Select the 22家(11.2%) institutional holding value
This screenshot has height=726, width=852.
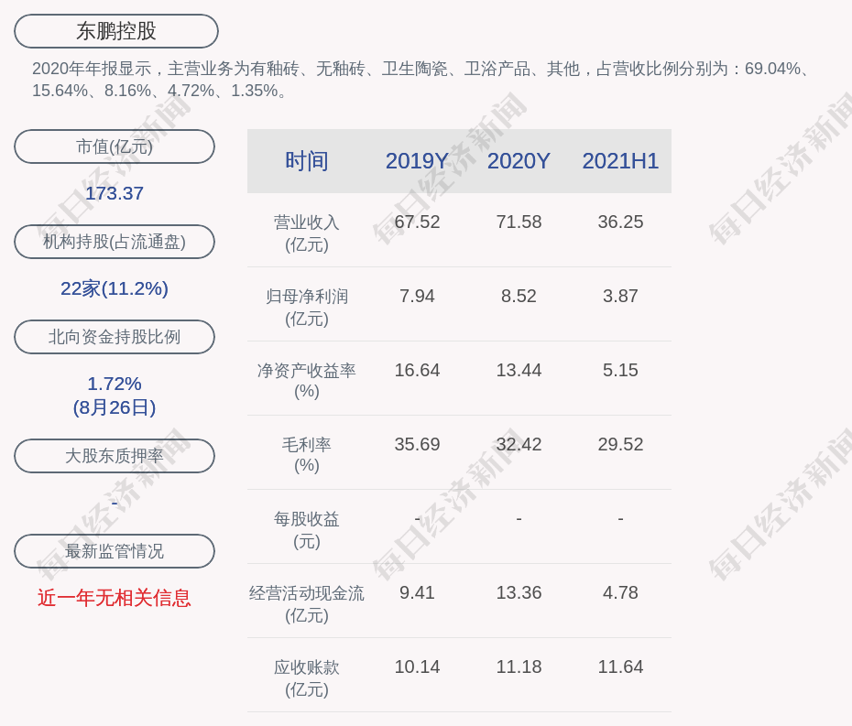point(115,288)
